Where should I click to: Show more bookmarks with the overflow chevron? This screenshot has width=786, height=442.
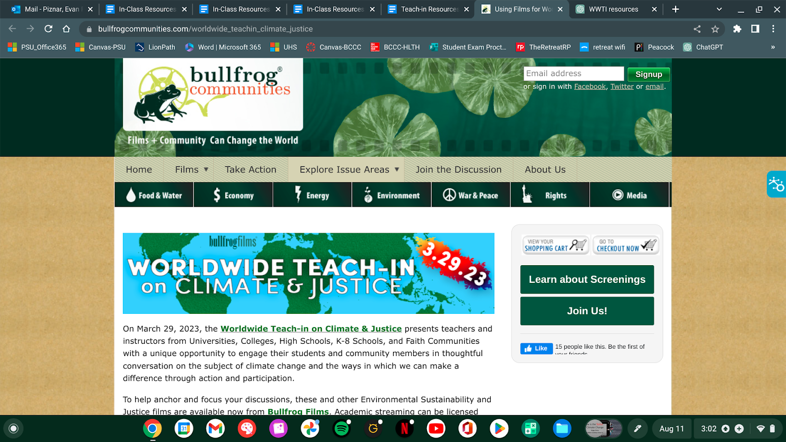(773, 47)
